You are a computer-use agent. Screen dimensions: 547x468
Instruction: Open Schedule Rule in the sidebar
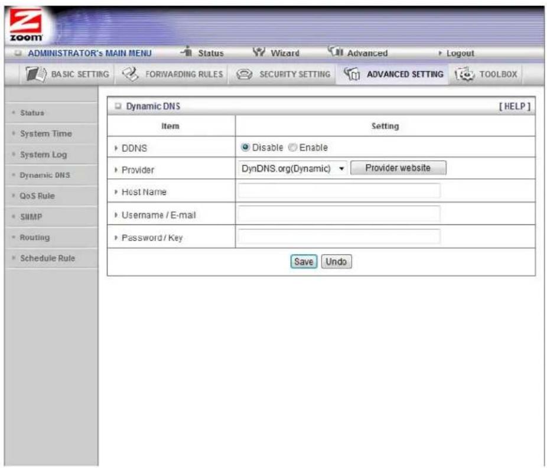point(47,258)
